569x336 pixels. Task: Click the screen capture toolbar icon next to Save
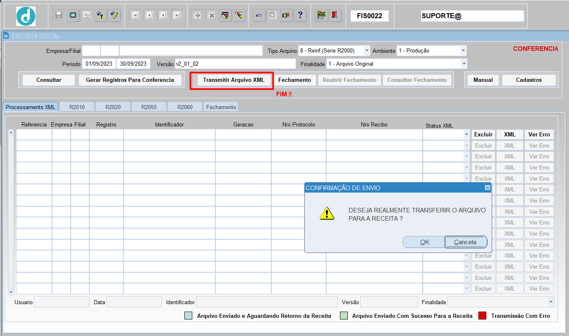click(x=73, y=15)
